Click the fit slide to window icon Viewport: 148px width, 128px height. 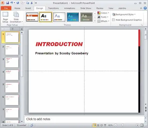(142, 125)
